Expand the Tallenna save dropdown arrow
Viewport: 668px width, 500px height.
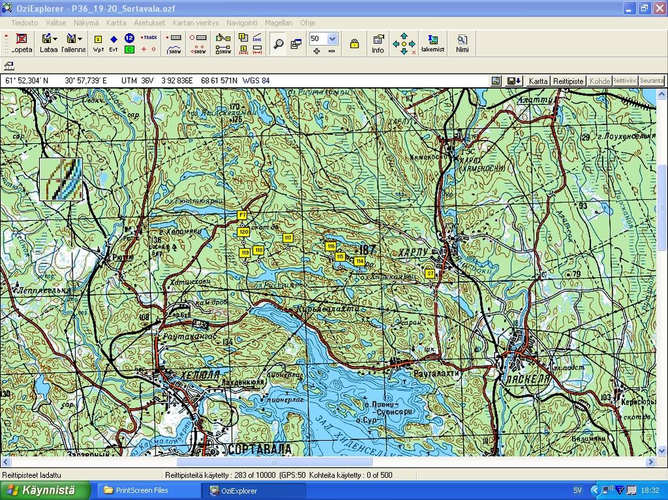coord(80,39)
